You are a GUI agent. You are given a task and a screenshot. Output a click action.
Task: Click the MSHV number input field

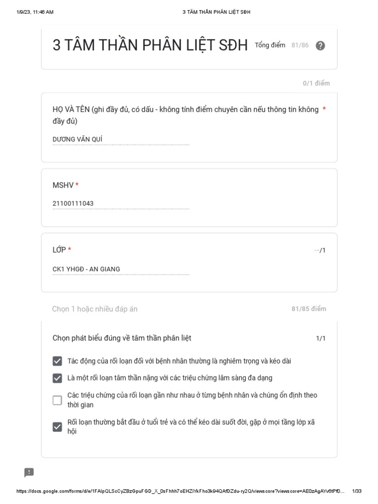click(121, 203)
